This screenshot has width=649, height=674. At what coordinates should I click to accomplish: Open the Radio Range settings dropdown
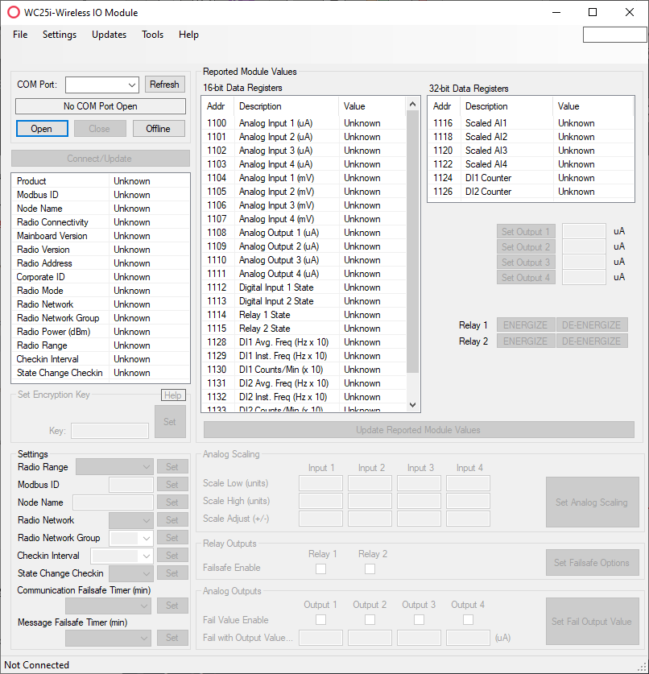click(x=145, y=467)
